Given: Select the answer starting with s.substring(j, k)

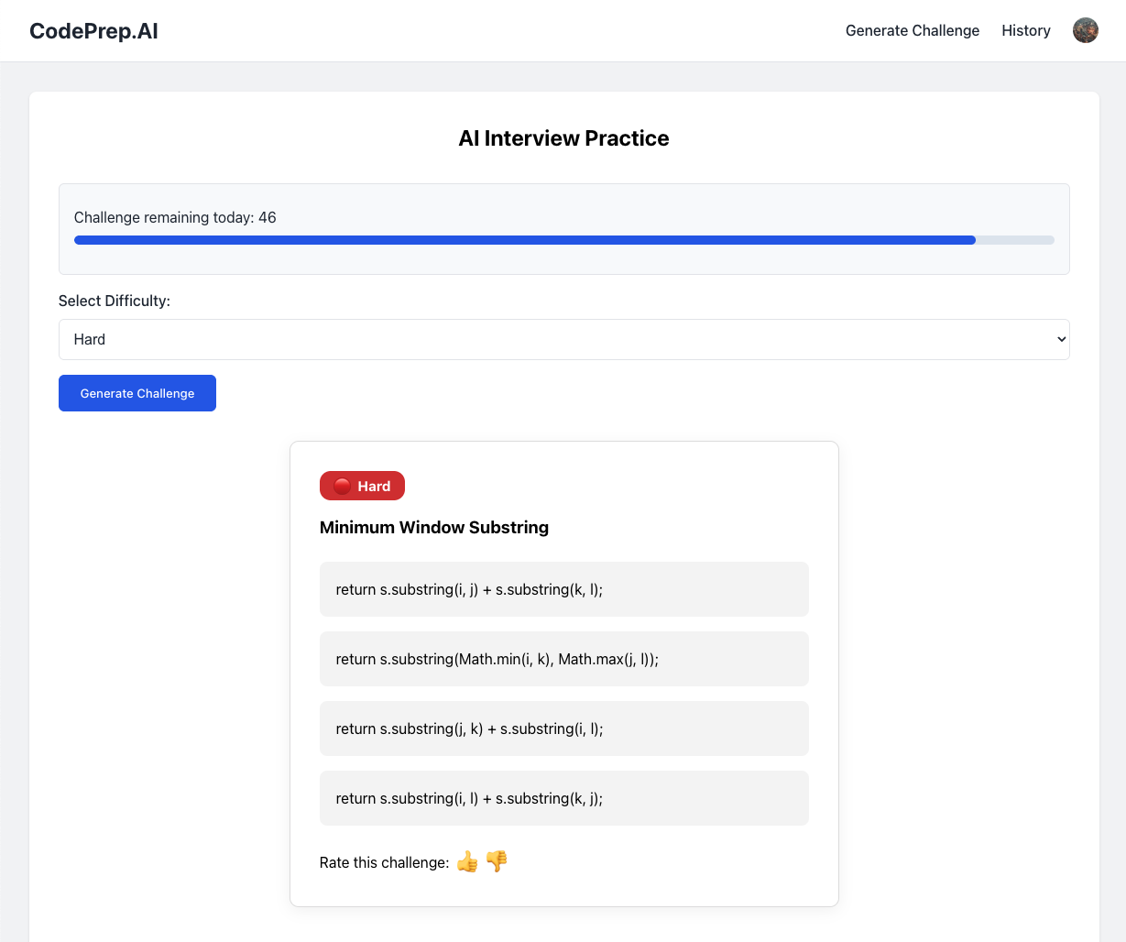Looking at the screenshot, I should point(563,728).
